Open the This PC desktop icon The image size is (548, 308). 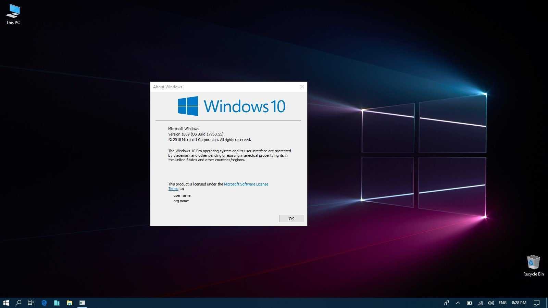click(13, 14)
